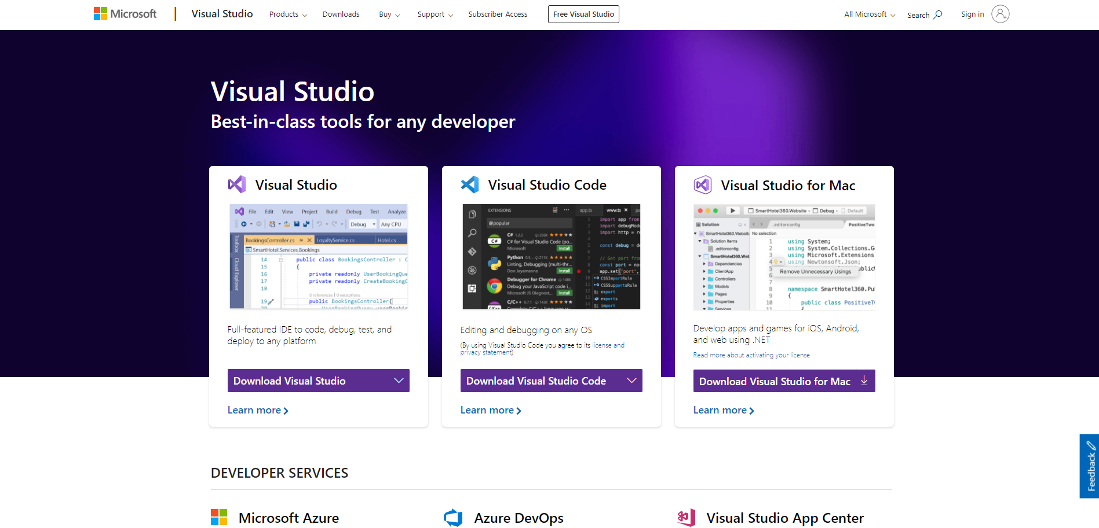This screenshot has height=528, width=1099.
Task: Click the Visual Studio card heading
Action: [x=296, y=185]
